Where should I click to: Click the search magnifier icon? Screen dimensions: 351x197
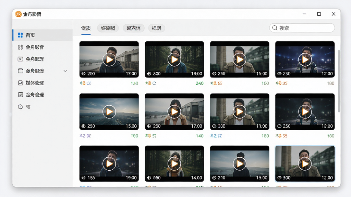click(x=275, y=28)
